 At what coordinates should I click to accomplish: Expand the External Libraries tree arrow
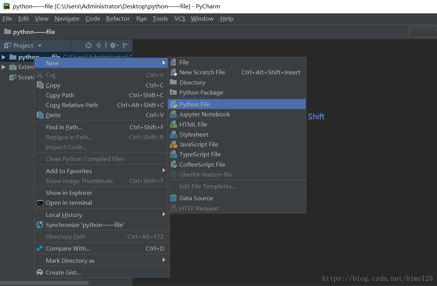point(3,67)
